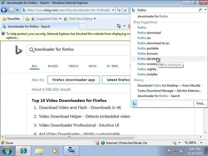Open history item 'Download Firefox for Desktop'
The height and width of the screenshot is (156, 208).
tap(169, 86)
